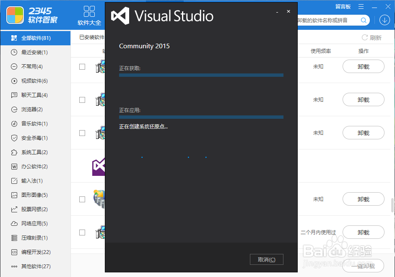Image resolution: width=395 pixels, height=277 pixels.
Task: Click 卸载 button in the globe-icon row
Action: click(363, 199)
